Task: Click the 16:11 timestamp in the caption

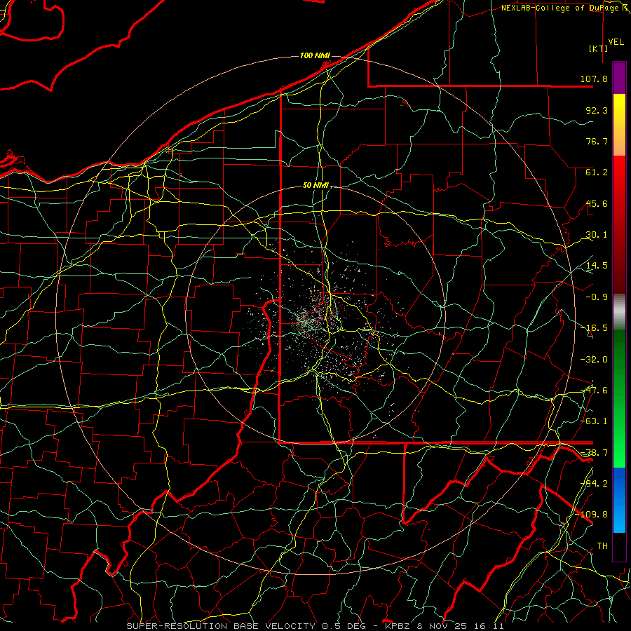Action: (490, 626)
